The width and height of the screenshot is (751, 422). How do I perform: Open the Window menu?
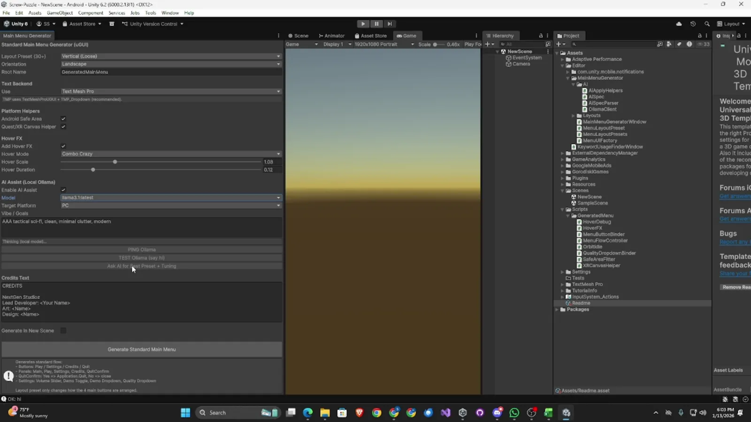click(170, 13)
